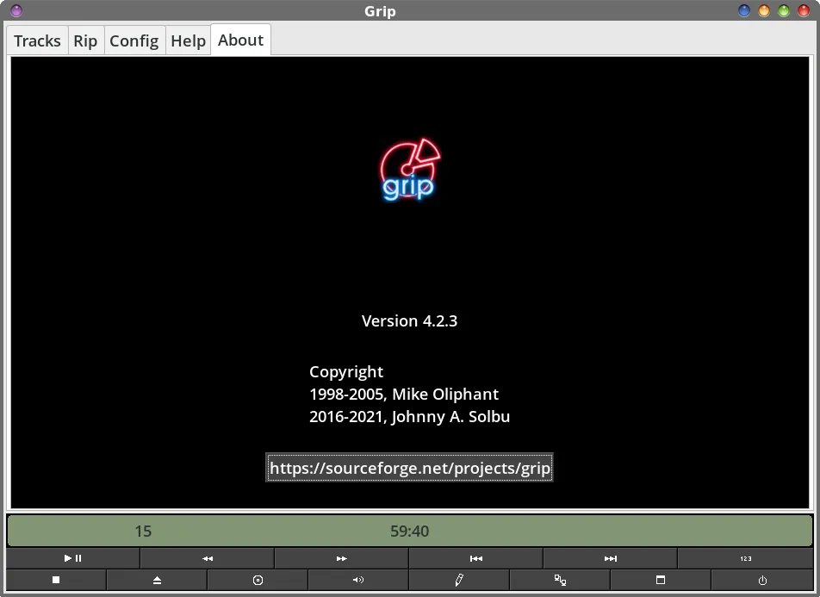Image resolution: width=820 pixels, height=597 pixels.
Task: Select the Help tab
Action: (x=189, y=40)
